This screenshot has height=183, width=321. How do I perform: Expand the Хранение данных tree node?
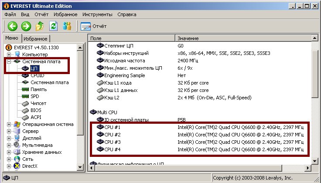coord(9,152)
